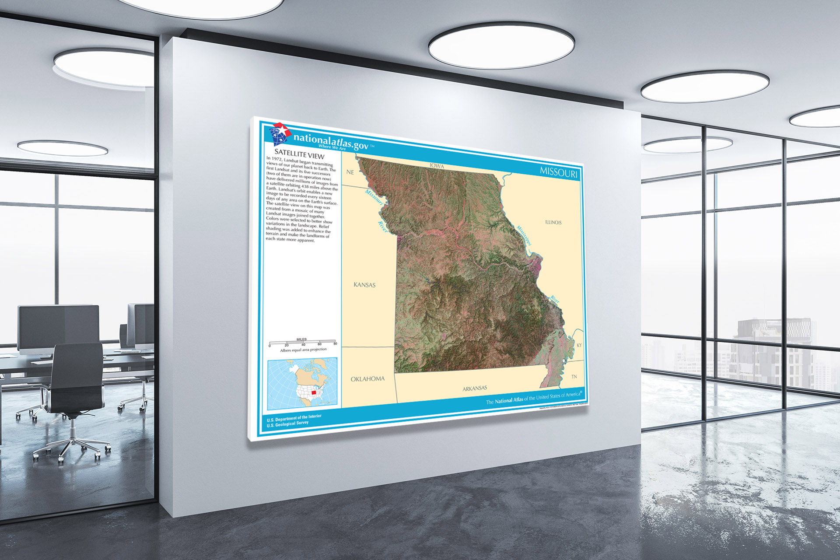The width and height of the screenshot is (840, 560).
Task: Click "The National Atlas of the United States" footer
Action: click(x=534, y=398)
